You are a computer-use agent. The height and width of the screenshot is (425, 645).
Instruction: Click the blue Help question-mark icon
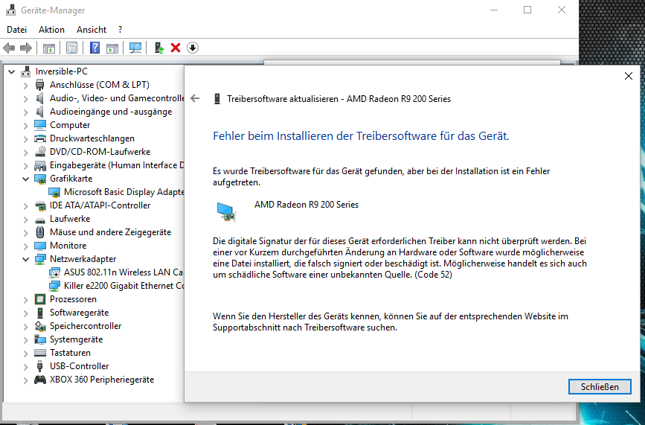(x=94, y=48)
